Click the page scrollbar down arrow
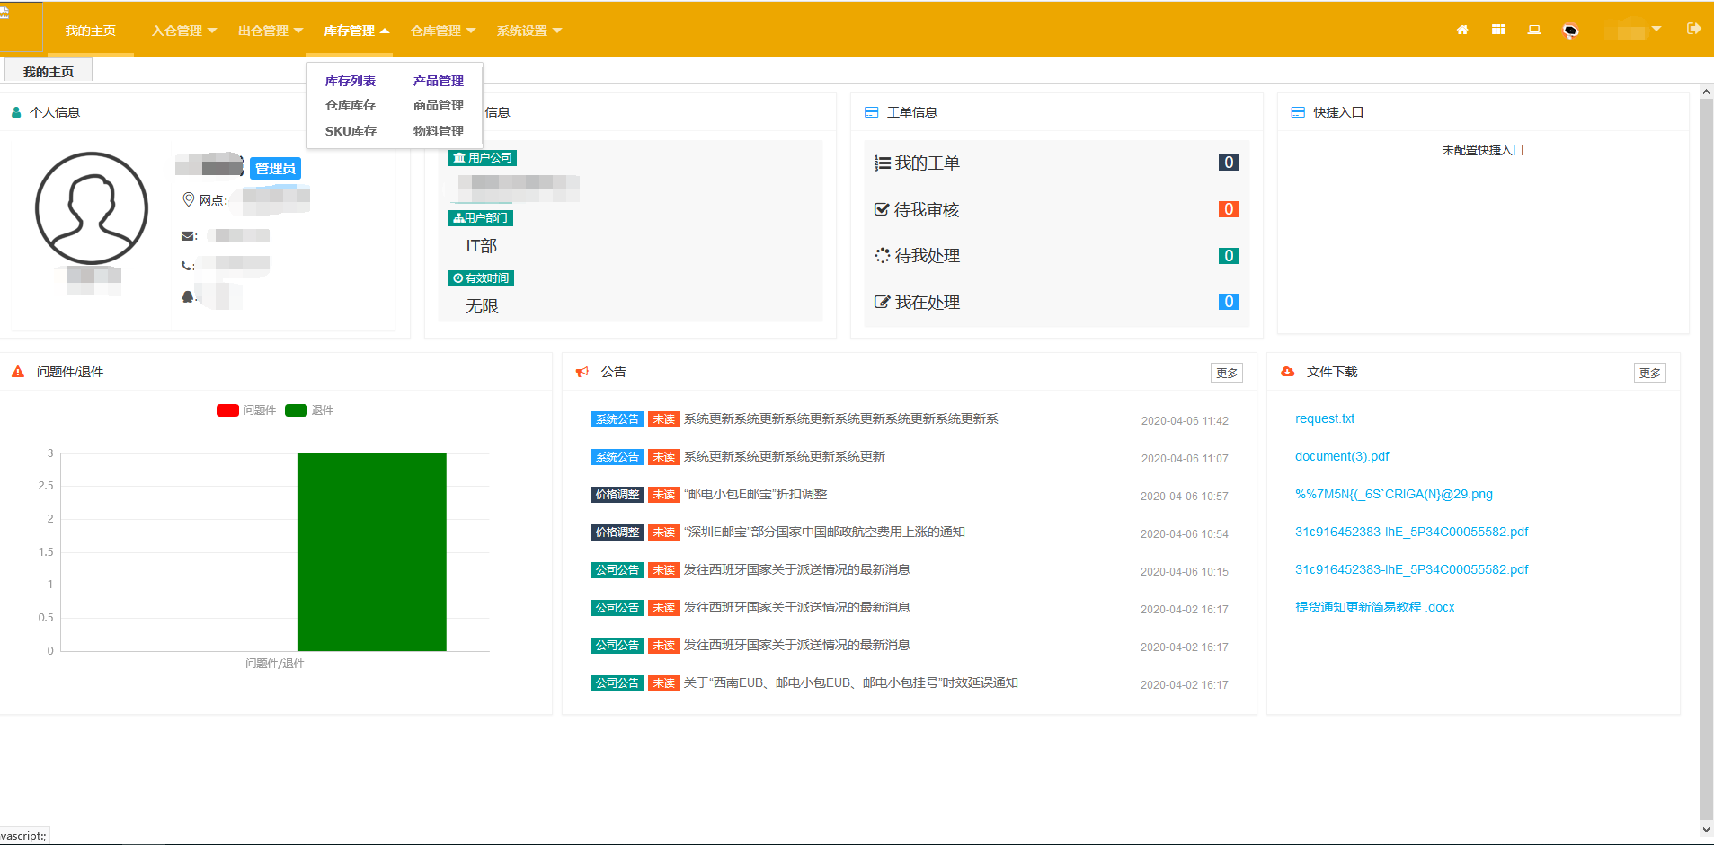 tap(1706, 831)
